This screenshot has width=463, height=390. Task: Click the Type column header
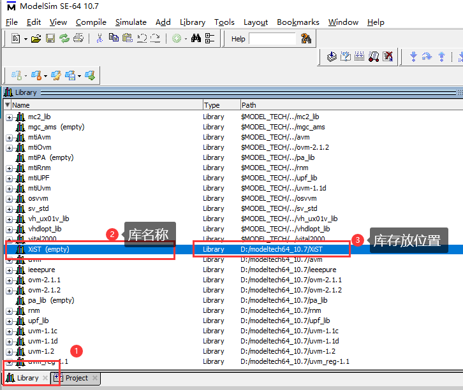[221, 105]
